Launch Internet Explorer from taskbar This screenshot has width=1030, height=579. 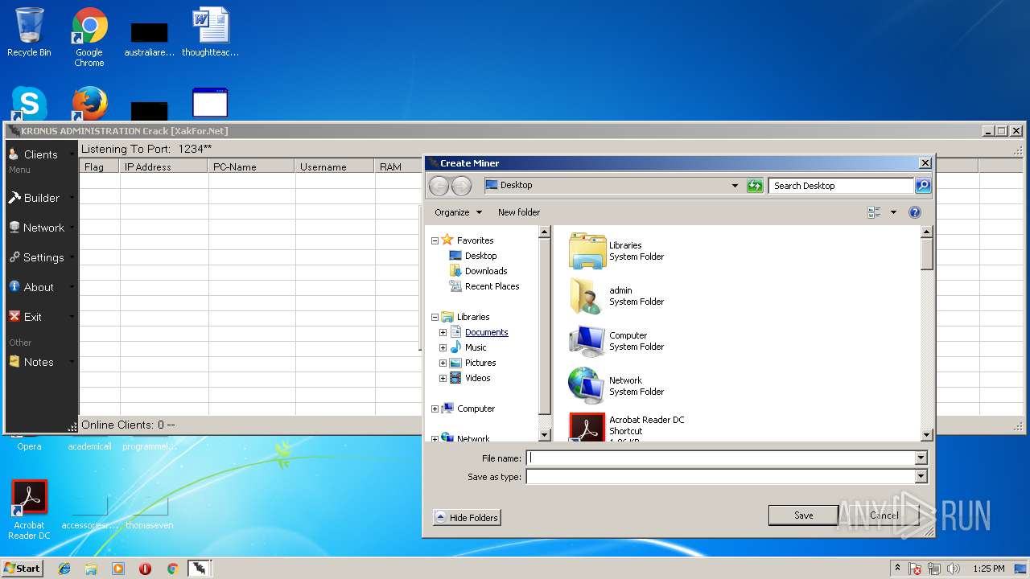coord(64,569)
